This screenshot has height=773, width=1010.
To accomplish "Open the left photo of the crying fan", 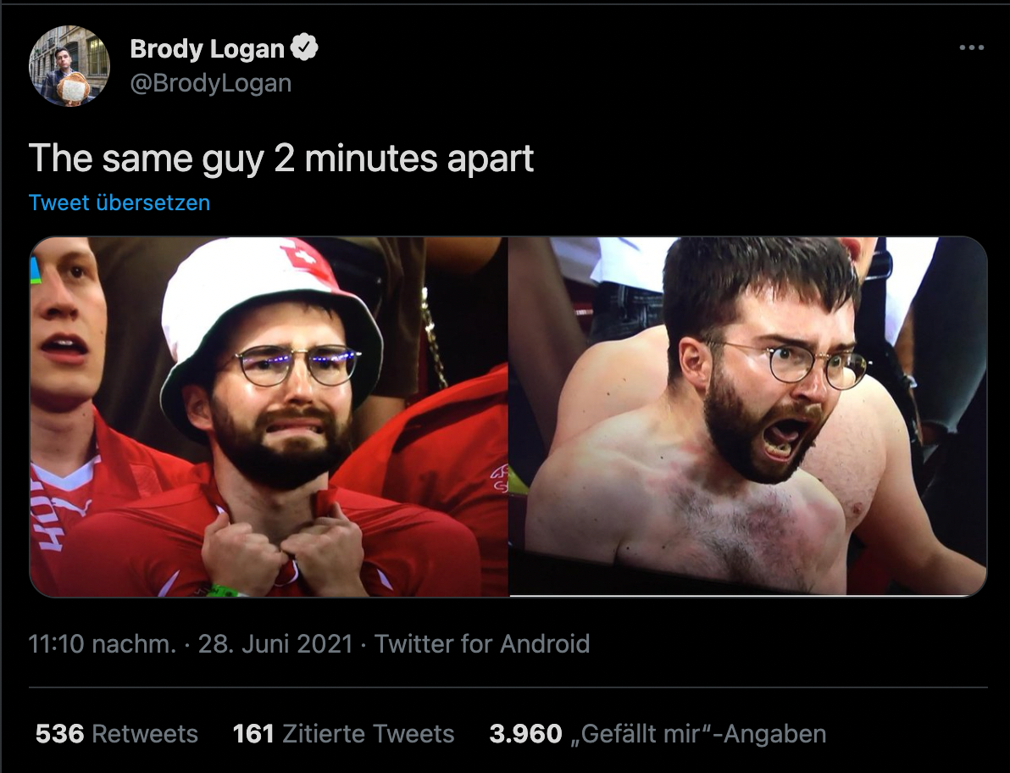I will [269, 417].
